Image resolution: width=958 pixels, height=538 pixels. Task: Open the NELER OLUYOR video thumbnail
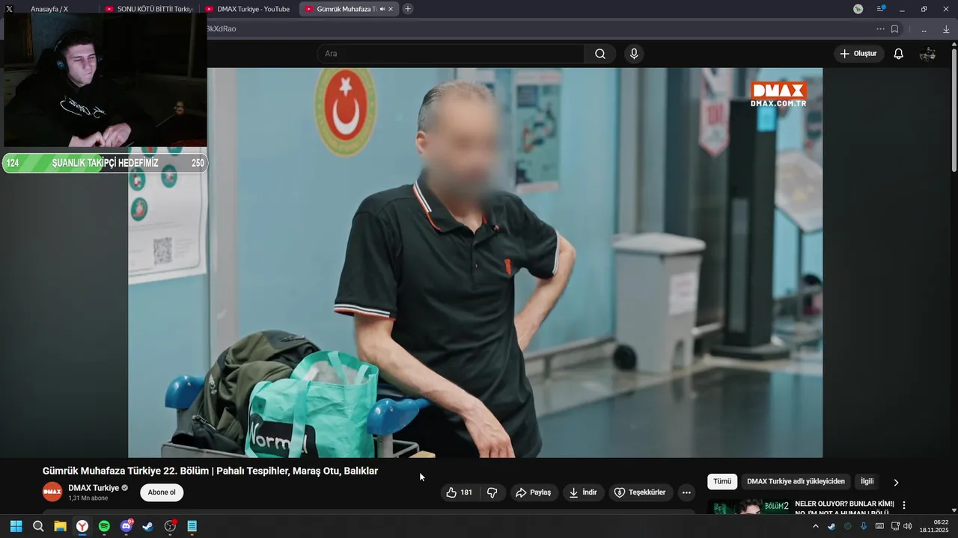click(x=748, y=507)
